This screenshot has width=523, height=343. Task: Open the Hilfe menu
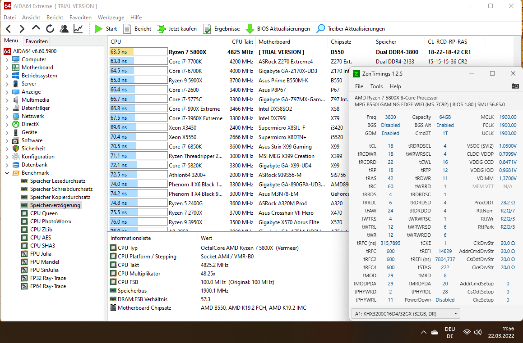[x=136, y=17]
